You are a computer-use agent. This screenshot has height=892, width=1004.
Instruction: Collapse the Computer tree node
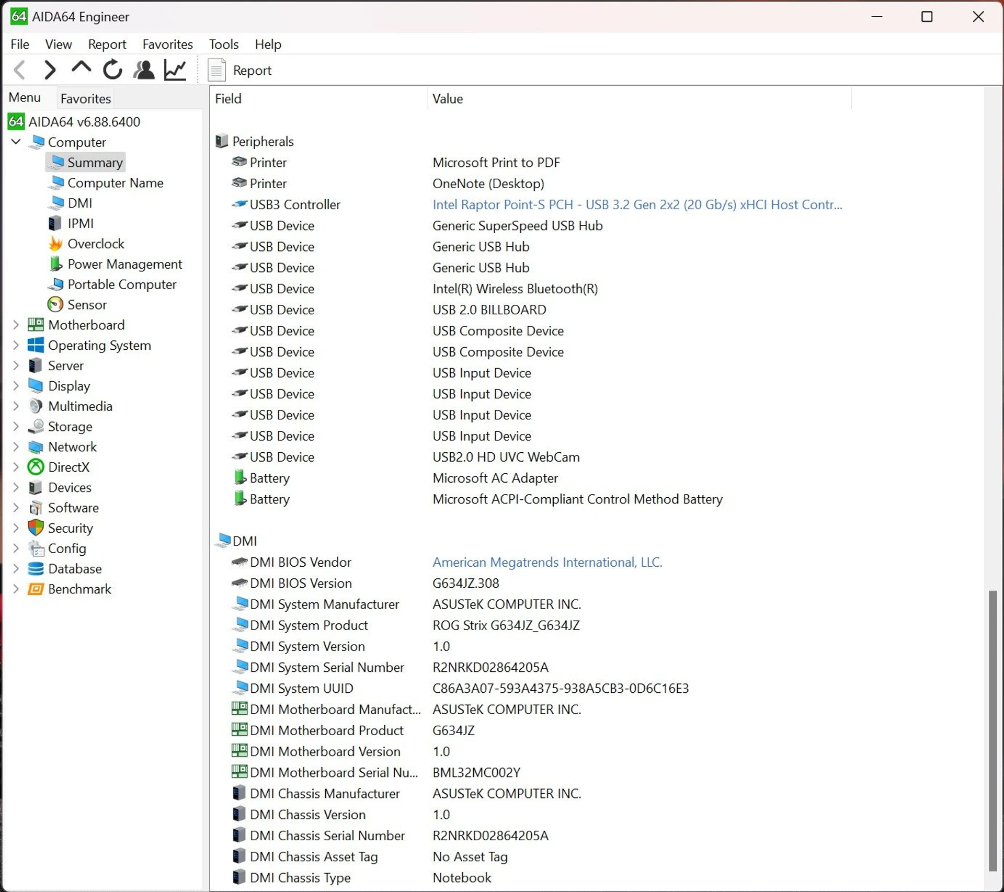coord(16,142)
